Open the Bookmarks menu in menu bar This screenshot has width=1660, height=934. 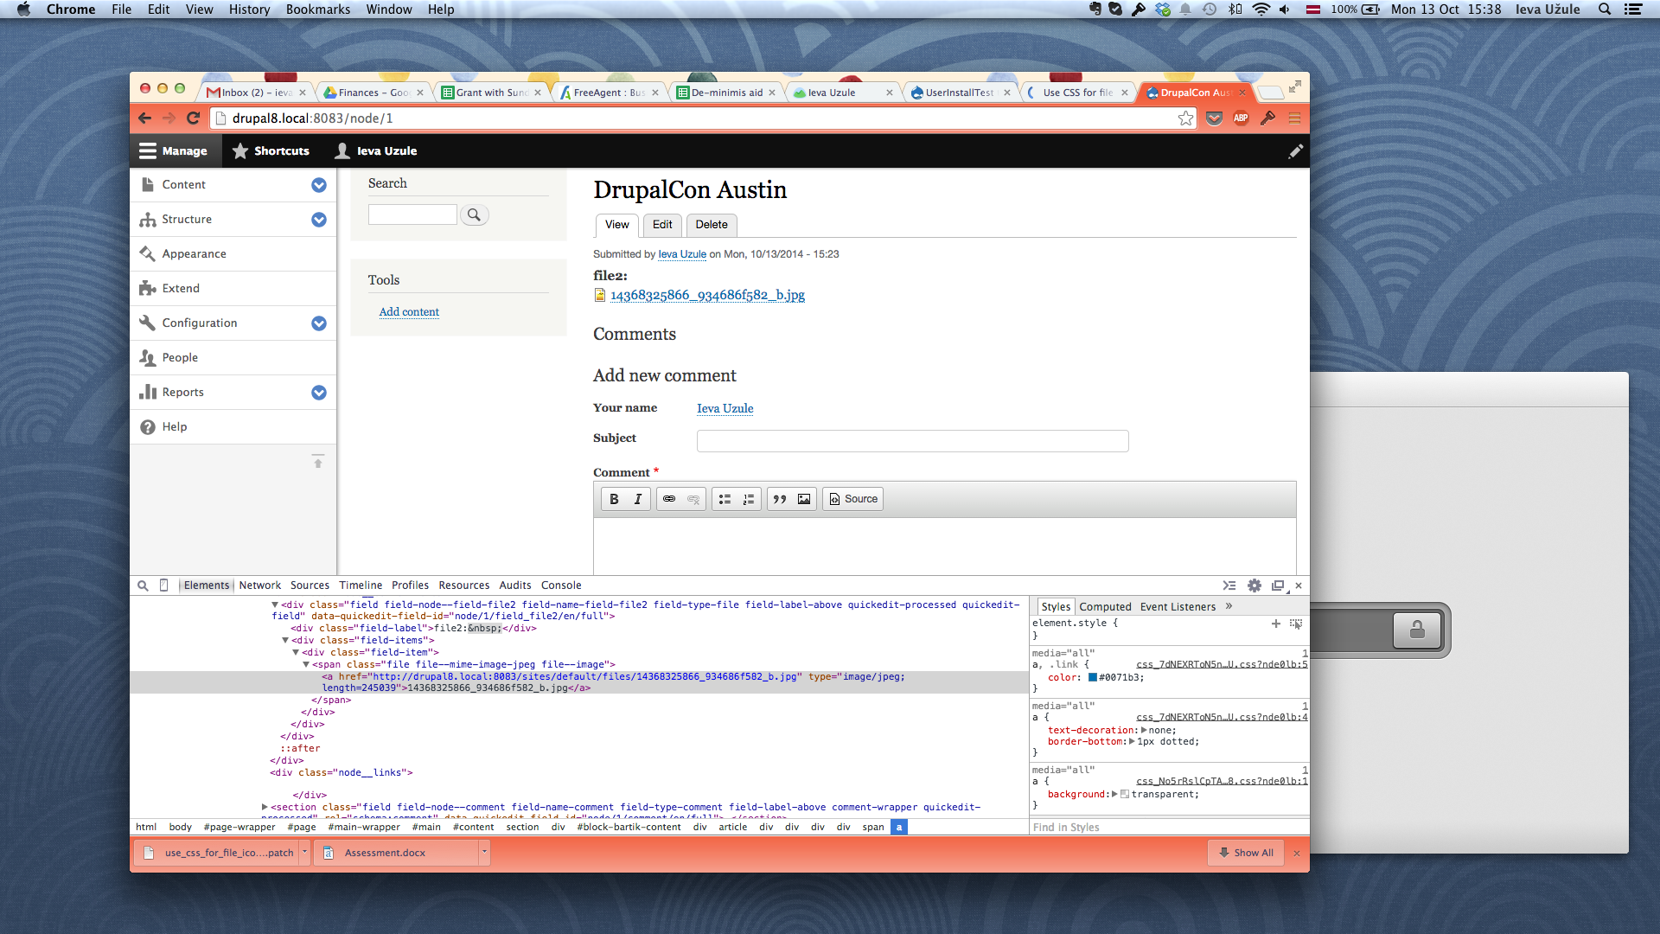pyautogui.click(x=317, y=10)
